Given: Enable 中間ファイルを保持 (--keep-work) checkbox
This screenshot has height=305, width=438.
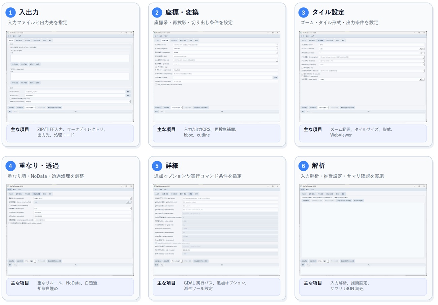Looking at the screenshot, I should [10, 99].
